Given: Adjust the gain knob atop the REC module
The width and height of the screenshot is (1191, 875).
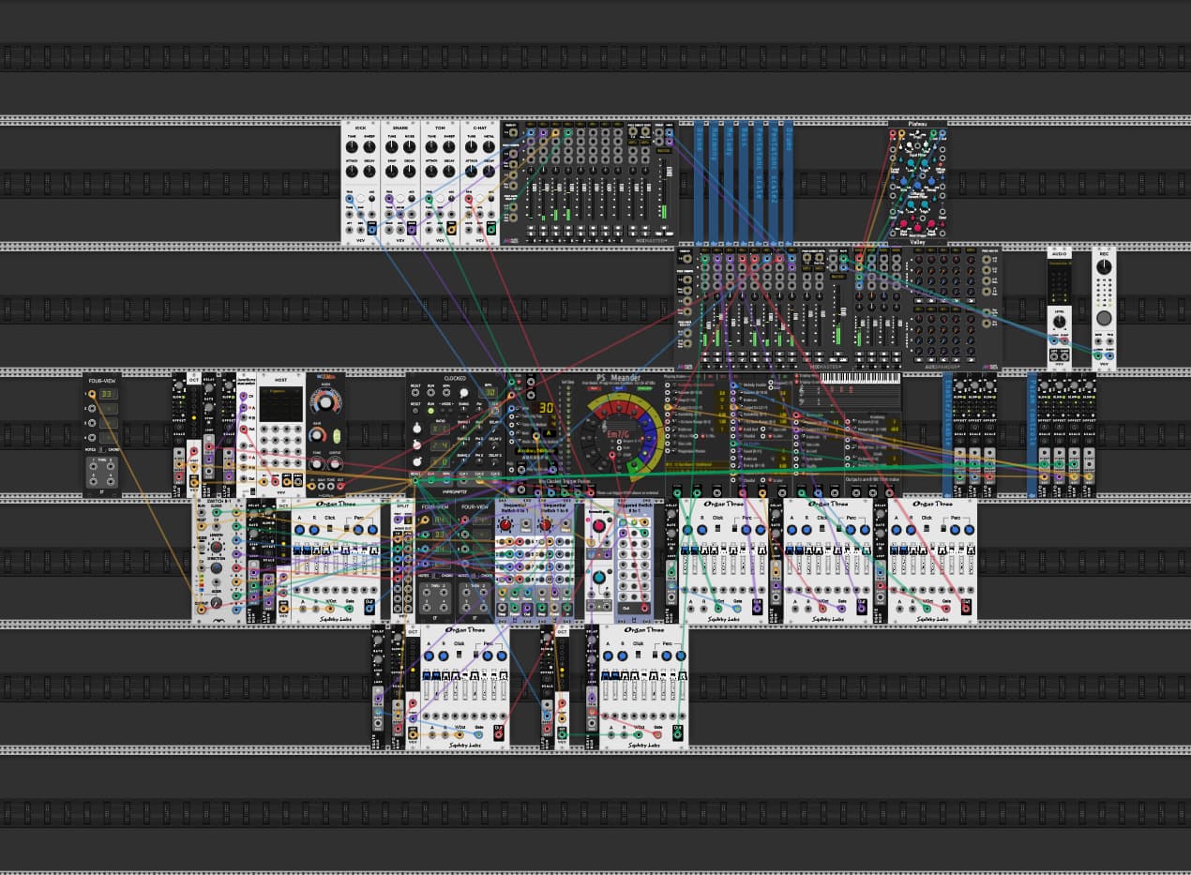Looking at the screenshot, I should click(x=1104, y=267).
